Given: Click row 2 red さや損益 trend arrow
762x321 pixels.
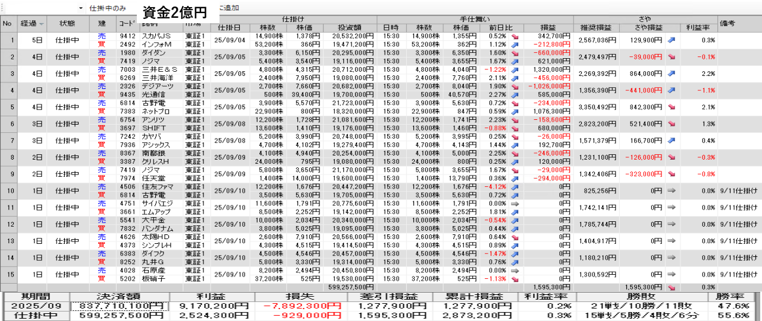Looking at the screenshot, I should click(672, 56).
